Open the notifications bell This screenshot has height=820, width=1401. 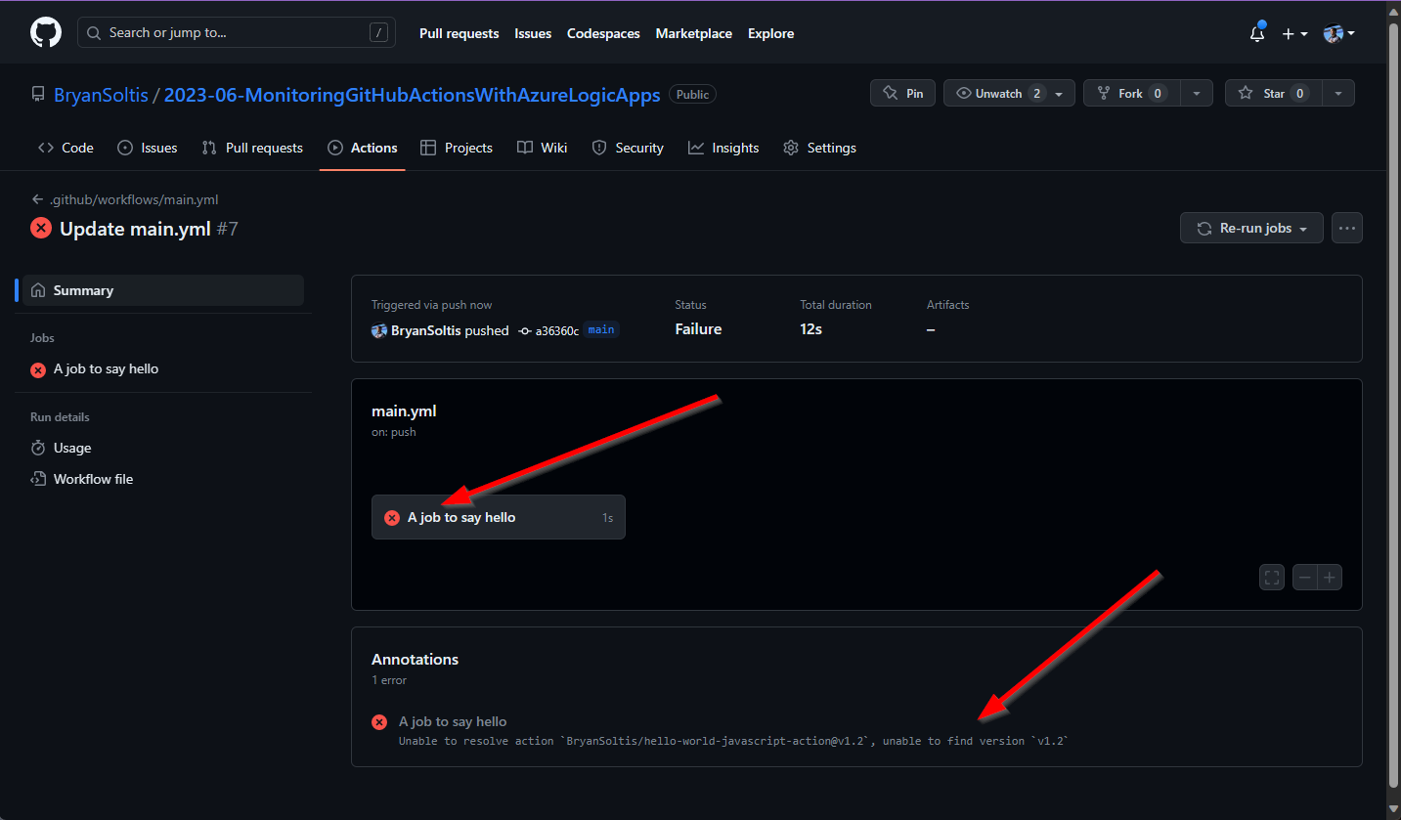click(x=1257, y=33)
